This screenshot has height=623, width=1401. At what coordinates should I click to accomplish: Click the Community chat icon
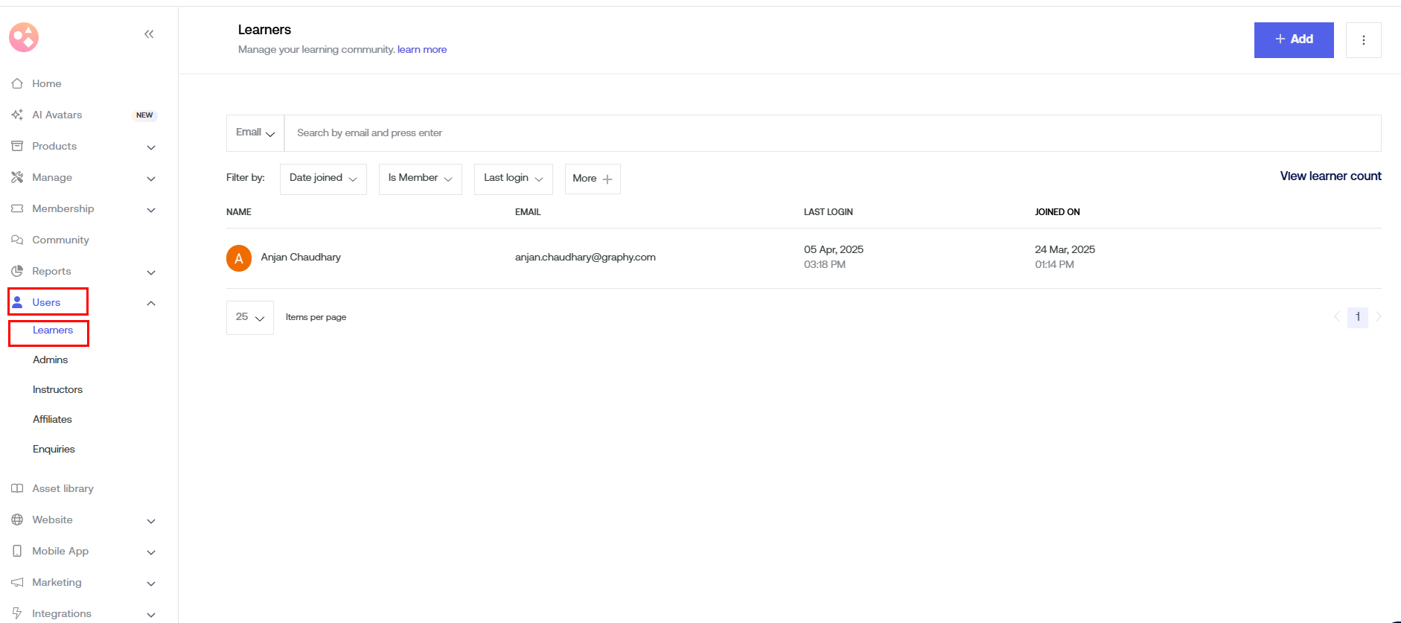coord(17,240)
